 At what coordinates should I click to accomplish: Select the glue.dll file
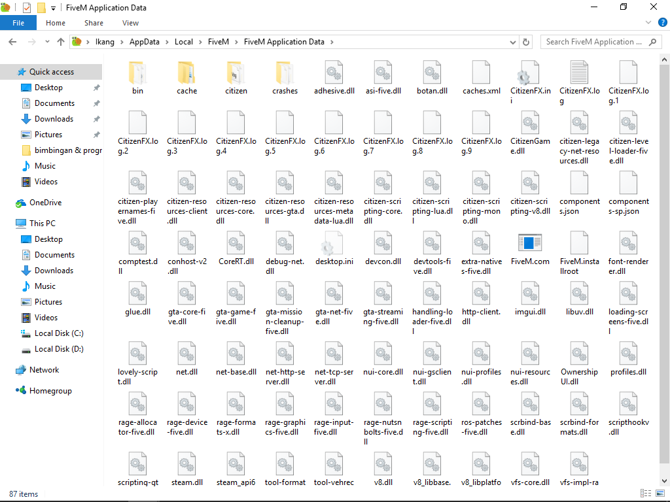tap(137, 299)
